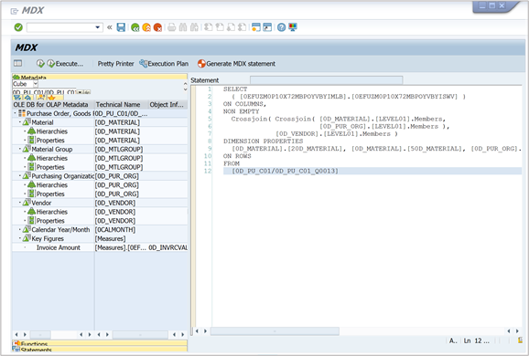Collapse the command field with the double-arrow icon

[109, 27]
